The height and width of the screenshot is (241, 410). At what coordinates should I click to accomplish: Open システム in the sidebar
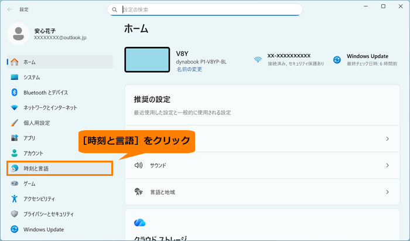(x=60, y=77)
